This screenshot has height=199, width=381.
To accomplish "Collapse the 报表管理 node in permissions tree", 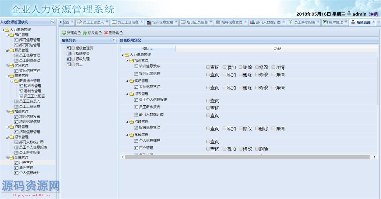I will coord(127,94).
